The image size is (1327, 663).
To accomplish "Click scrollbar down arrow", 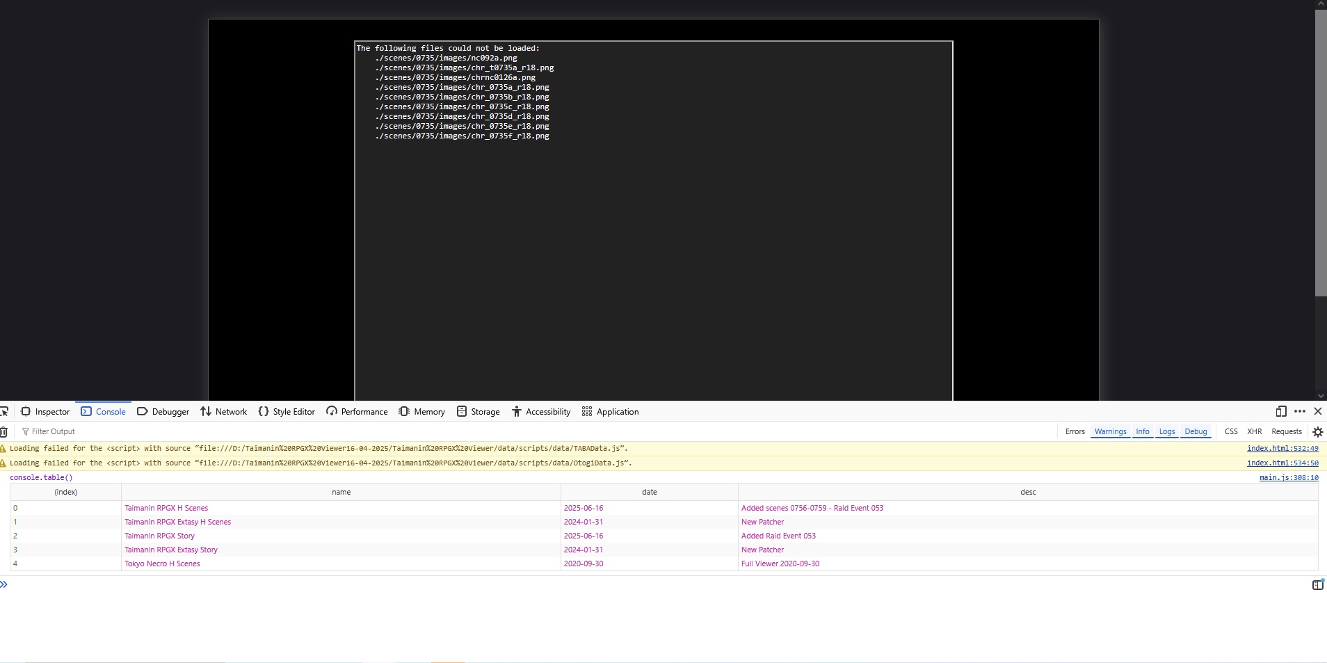I will pyautogui.click(x=1321, y=396).
